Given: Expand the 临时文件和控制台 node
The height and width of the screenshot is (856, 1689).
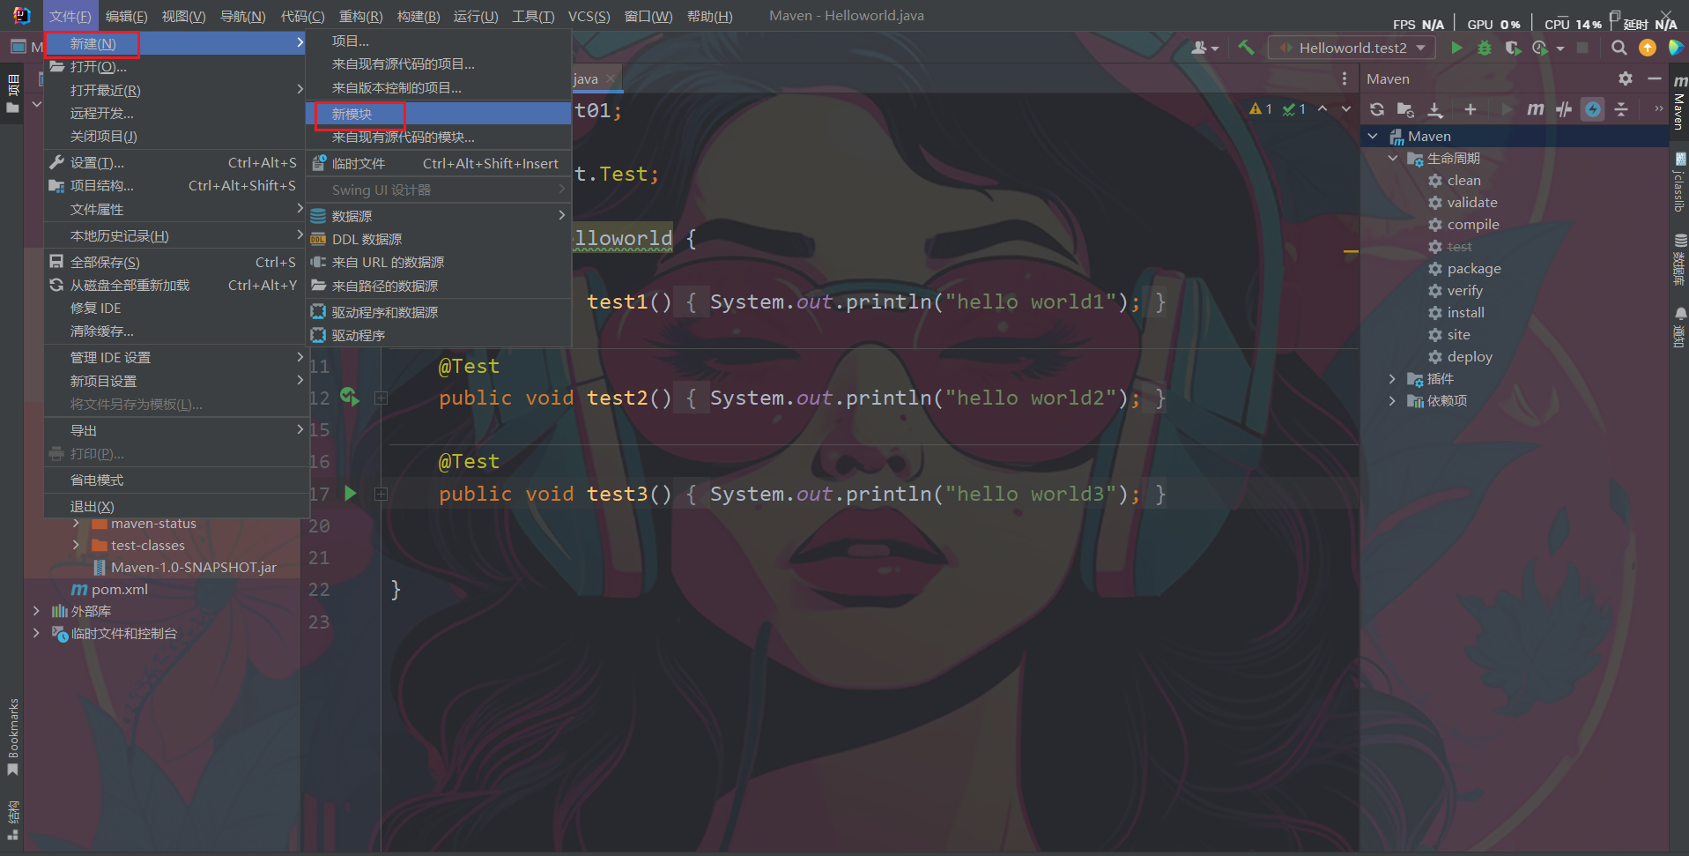Looking at the screenshot, I should point(36,633).
